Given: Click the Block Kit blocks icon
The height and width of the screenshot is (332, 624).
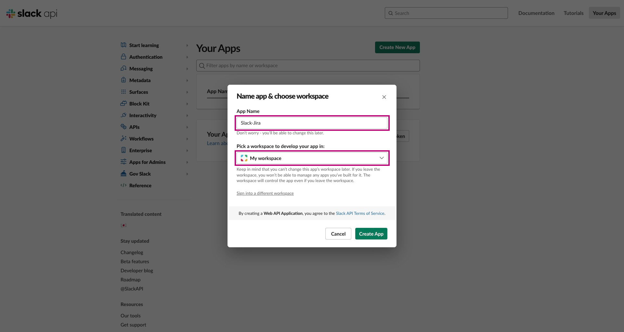Looking at the screenshot, I should (123, 104).
